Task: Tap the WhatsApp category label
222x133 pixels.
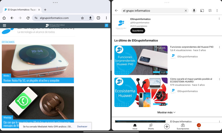Action: tap(7, 118)
